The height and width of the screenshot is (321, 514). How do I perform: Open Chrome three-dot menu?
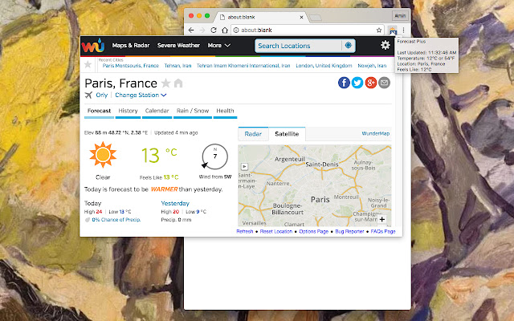pos(403,30)
